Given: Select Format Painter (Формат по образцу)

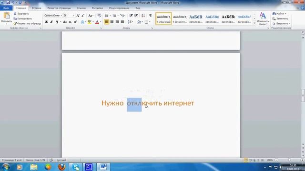Looking at the screenshot, I should 27,23.
